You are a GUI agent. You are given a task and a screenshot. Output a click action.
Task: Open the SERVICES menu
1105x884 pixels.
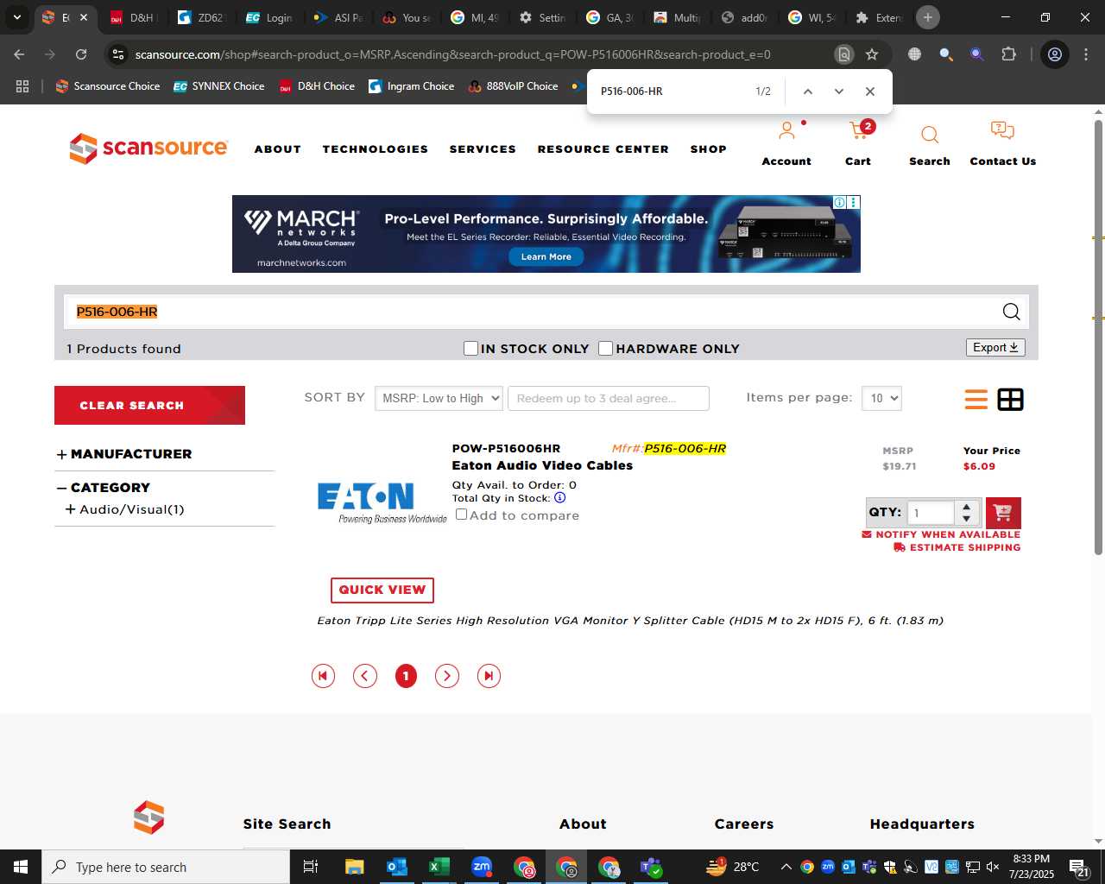(x=483, y=149)
